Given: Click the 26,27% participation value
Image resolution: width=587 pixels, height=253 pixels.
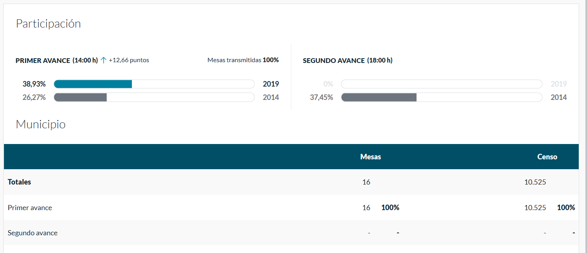Looking at the screenshot, I should (x=34, y=98).
